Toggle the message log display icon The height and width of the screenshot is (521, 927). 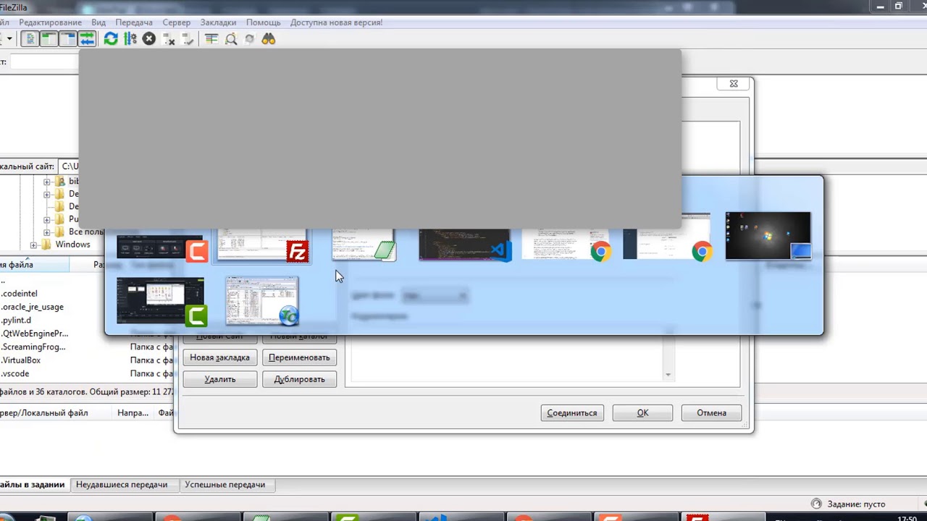coord(30,39)
